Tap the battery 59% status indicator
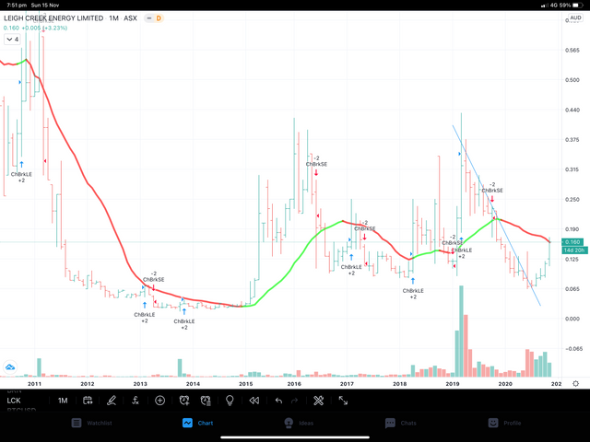The width and height of the screenshot is (590, 442). tap(571, 6)
